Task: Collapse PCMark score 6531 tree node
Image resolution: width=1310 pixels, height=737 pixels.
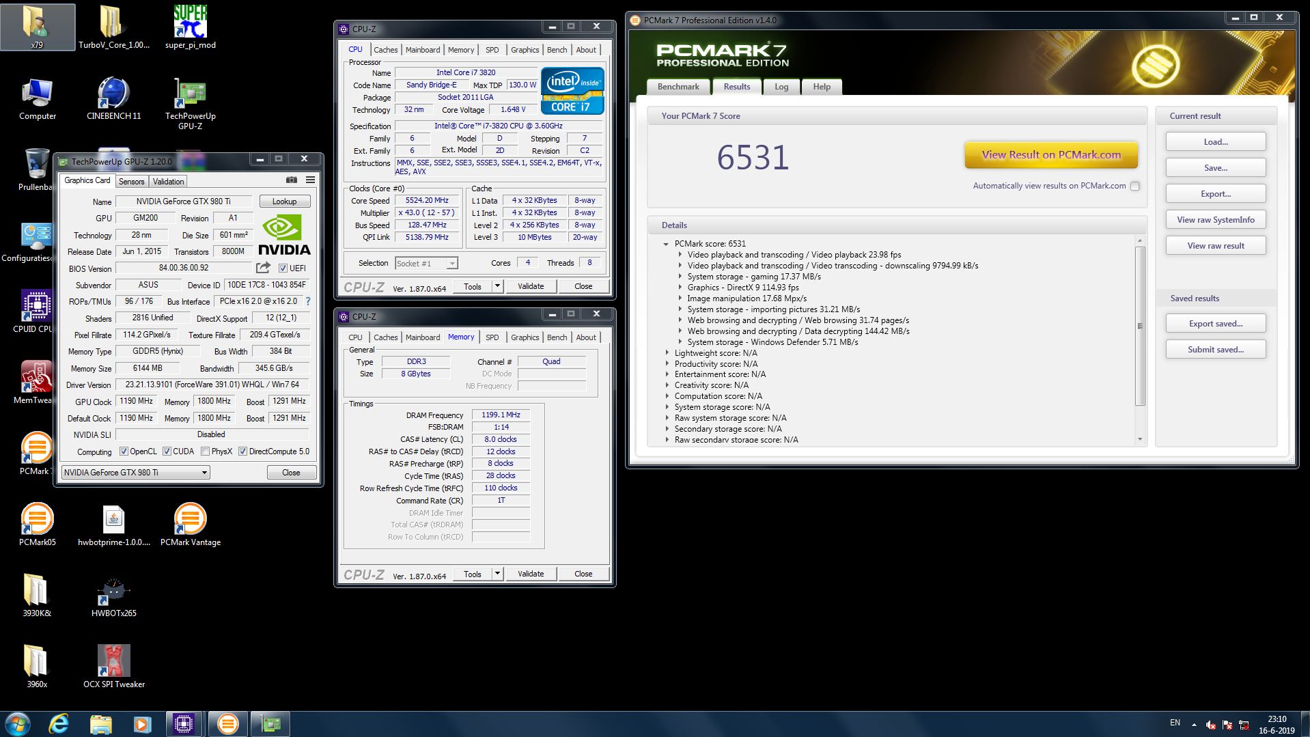Action: 665,244
